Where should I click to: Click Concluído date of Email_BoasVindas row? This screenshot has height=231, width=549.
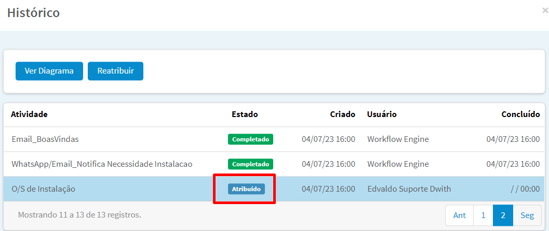pos(513,139)
